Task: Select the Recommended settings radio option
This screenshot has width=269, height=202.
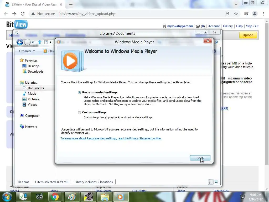Action: [x=79, y=92]
